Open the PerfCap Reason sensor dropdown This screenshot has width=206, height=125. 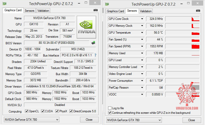[142, 88]
